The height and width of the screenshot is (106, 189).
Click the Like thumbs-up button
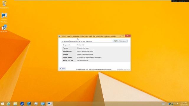point(62,69)
